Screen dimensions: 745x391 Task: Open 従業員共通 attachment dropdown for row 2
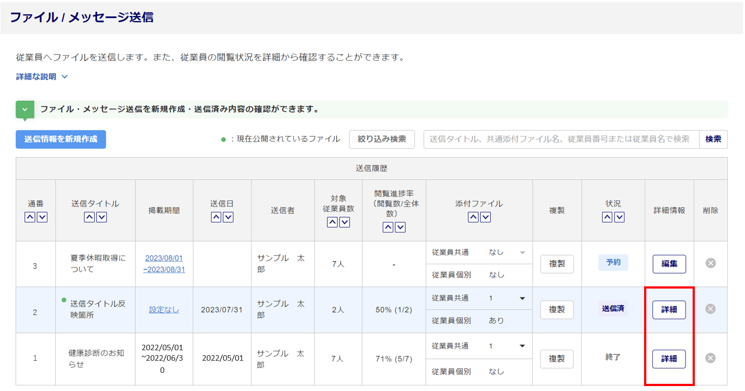point(522,298)
